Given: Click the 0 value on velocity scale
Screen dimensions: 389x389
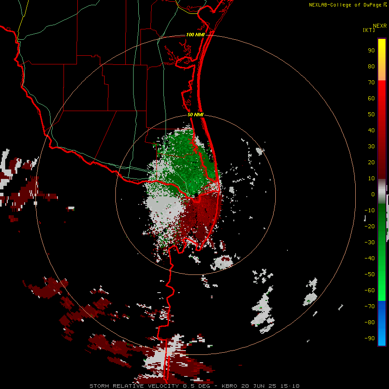Looking at the screenshot, I should [x=373, y=194].
